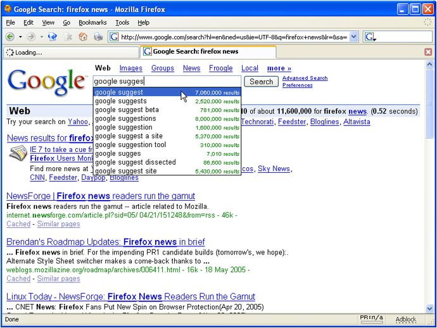
Task: Open the address bar URL history dropdown
Action: [x=353, y=37]
